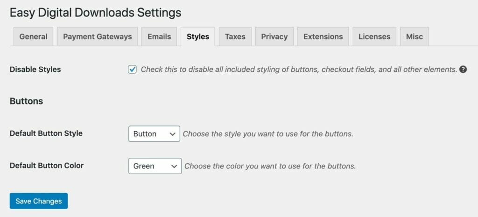Switch to the General tab
This screenshot has width=478, height=217.
33,36
